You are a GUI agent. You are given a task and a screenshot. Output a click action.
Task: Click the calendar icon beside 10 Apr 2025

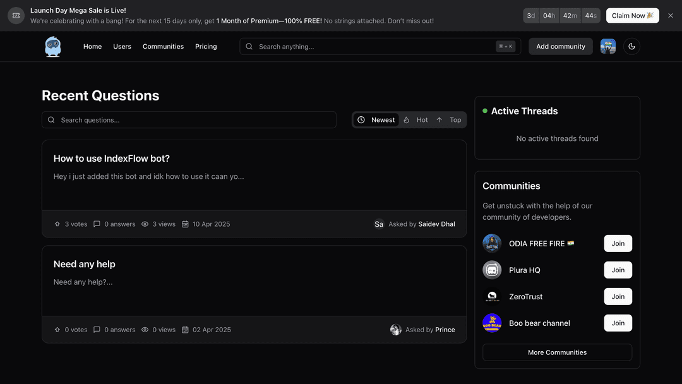pyautogui.click(x=184, y=224)
